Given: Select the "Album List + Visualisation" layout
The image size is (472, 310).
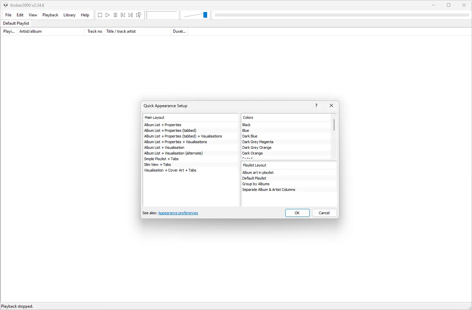Looking at the screenshot, I should click(x=190, y=147).
